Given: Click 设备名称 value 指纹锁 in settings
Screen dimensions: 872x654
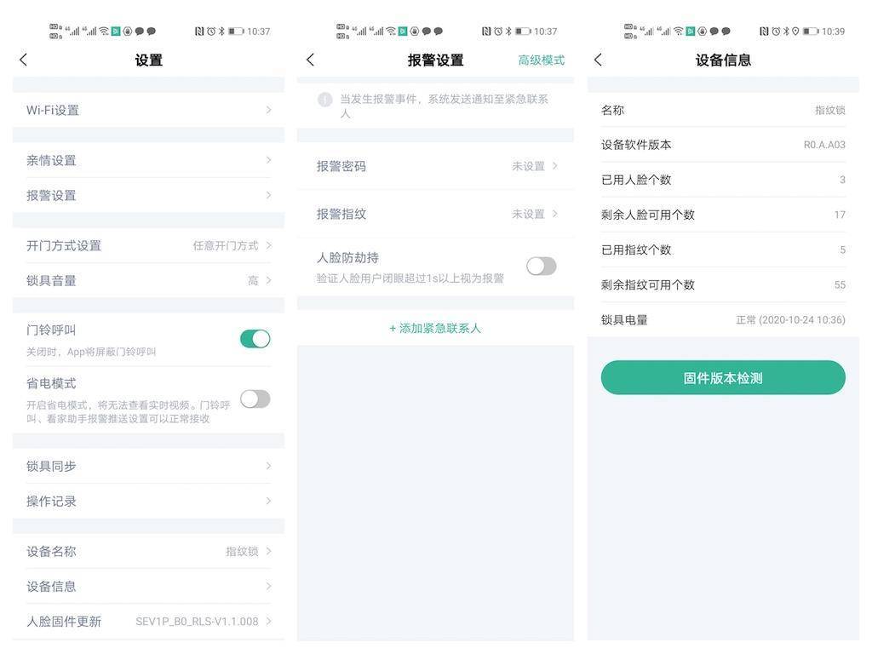Looking at the screenshot, I should [242, 551].
